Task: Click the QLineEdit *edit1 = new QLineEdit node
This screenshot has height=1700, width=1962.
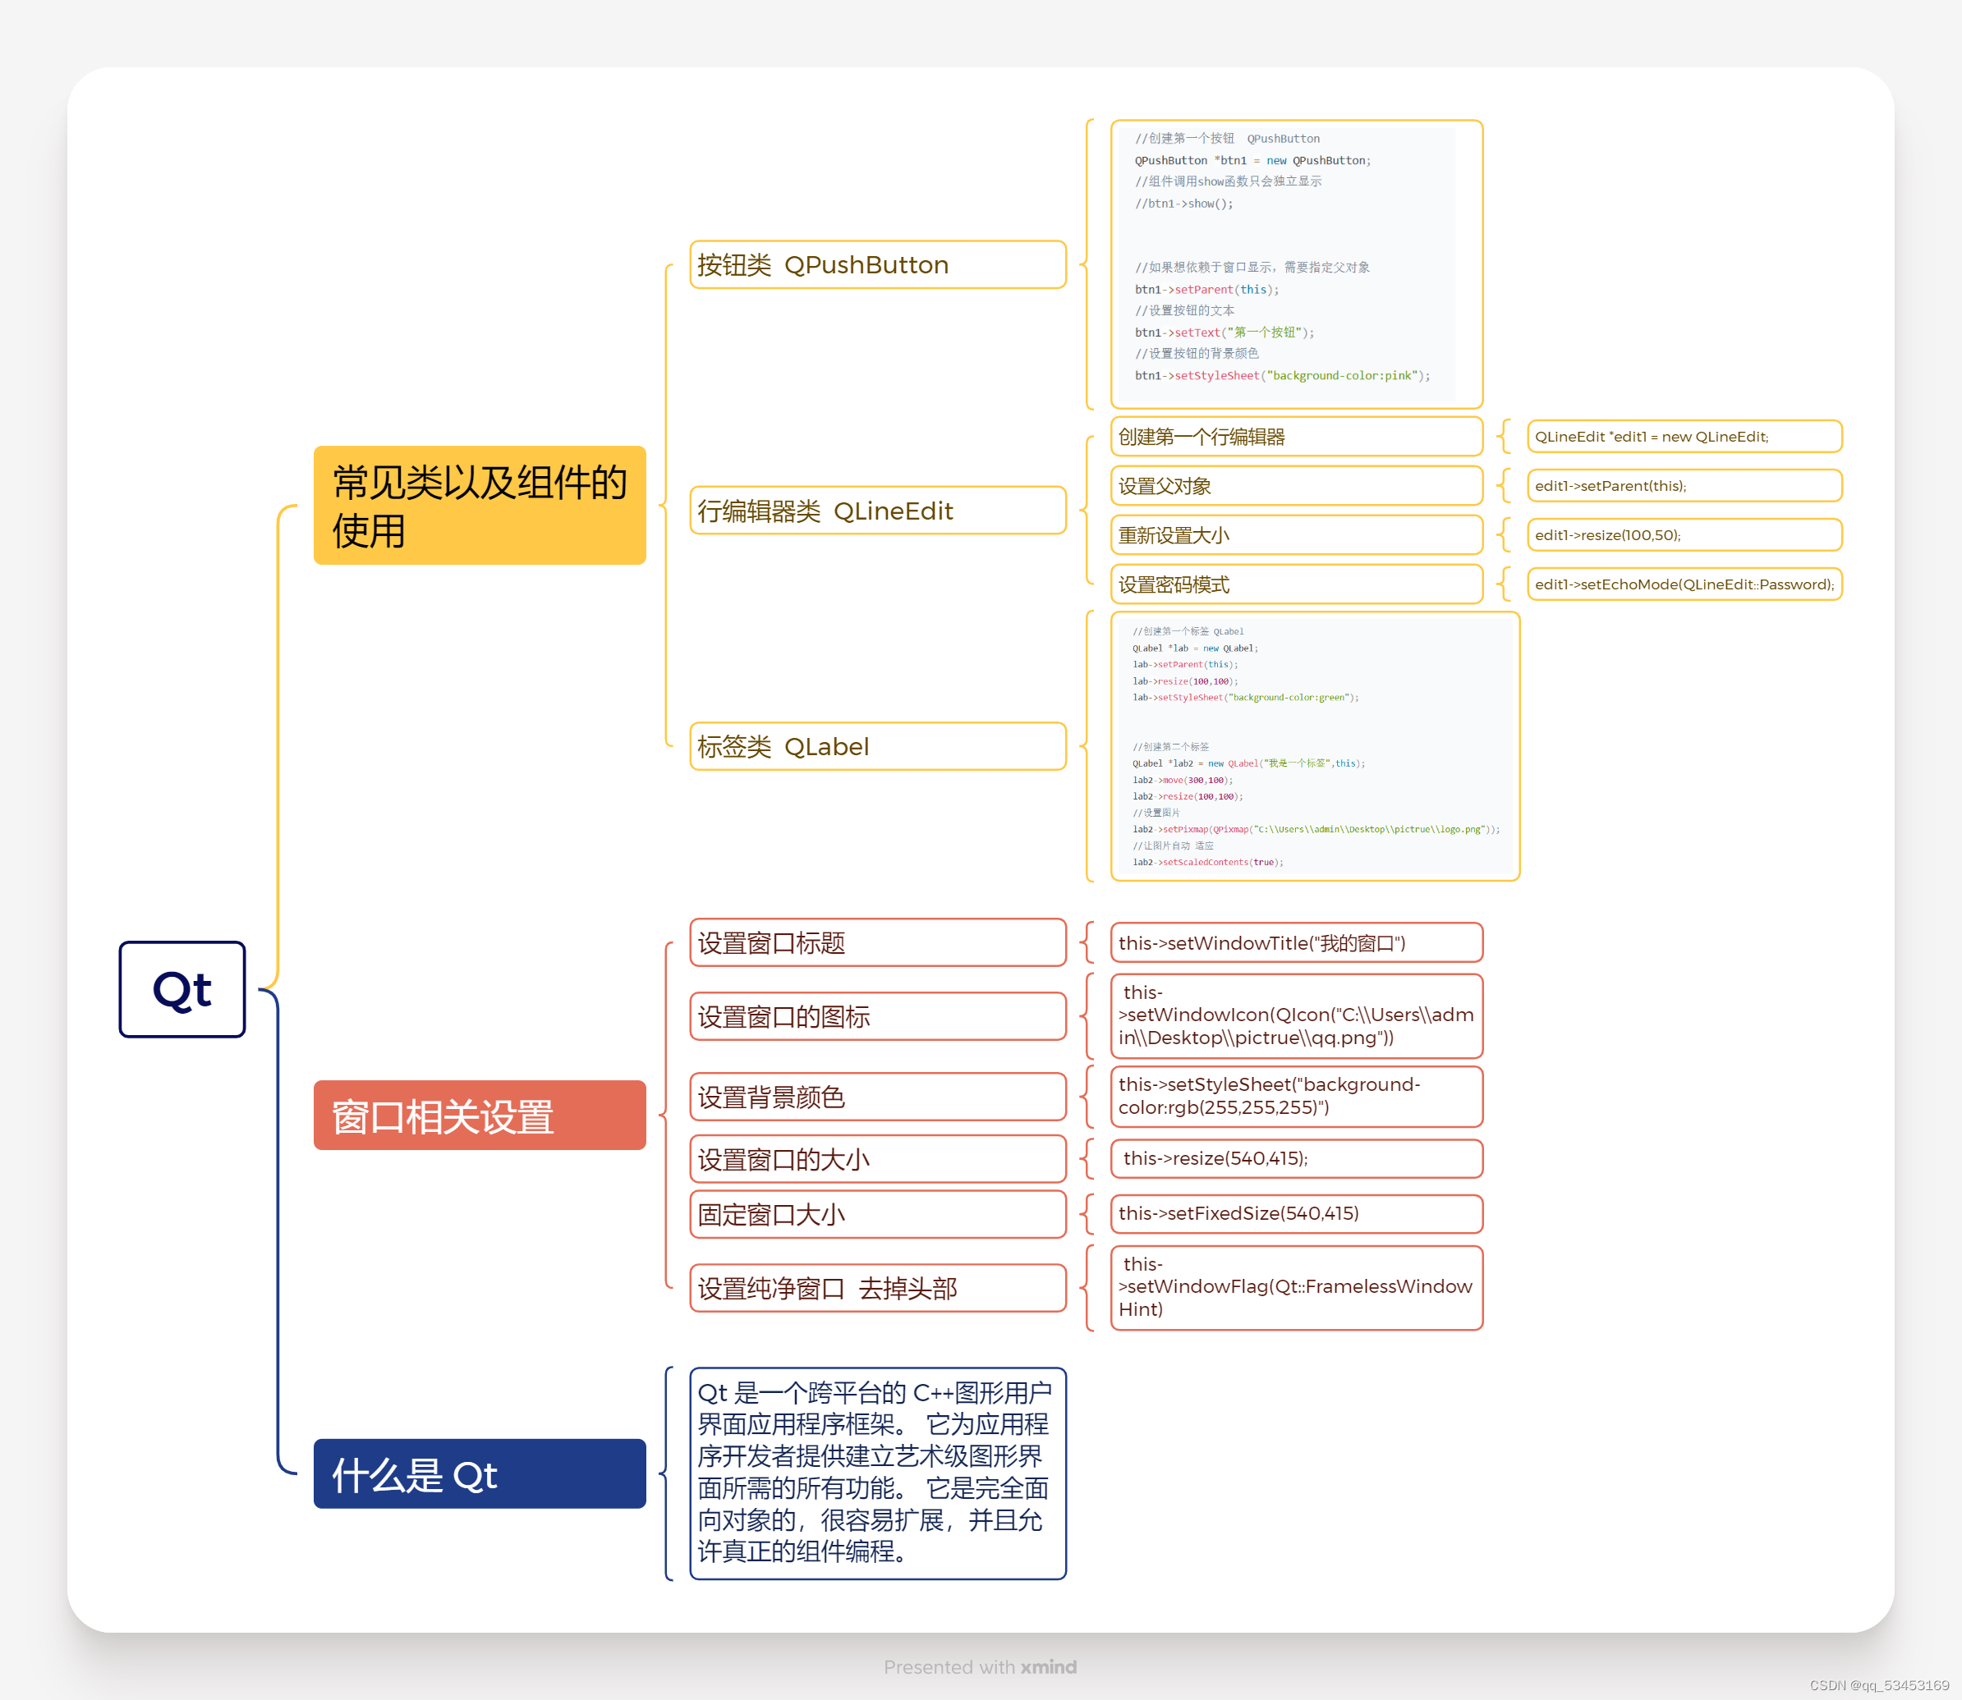Action: [1684, 437]
